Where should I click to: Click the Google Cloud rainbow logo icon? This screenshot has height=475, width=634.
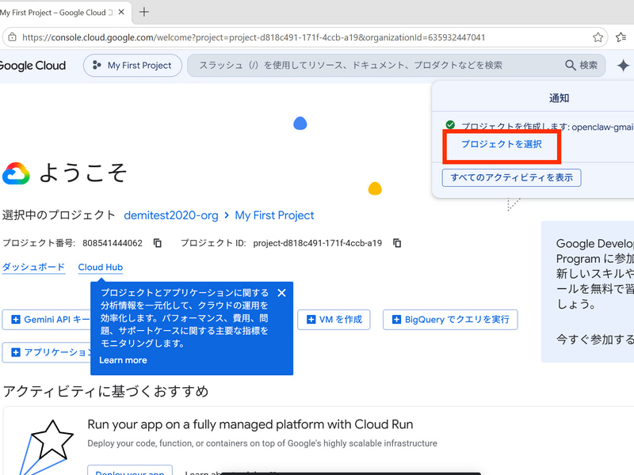click(x=16, y=173)
